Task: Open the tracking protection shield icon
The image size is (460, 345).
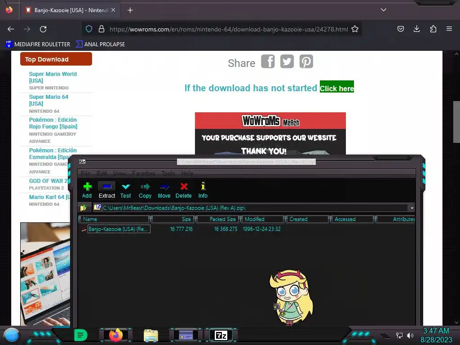Action: click(x=89, y=29)
